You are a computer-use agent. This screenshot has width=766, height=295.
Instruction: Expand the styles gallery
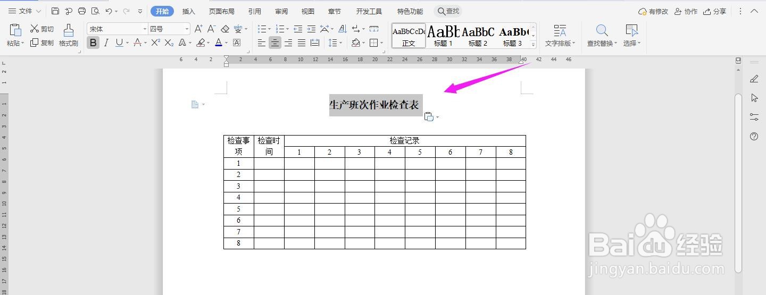click(x=533, y=45)
